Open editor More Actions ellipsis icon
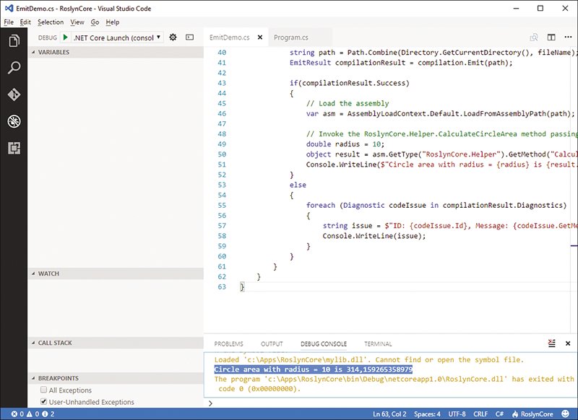The width and height of the screenshot is (578, 420). (x=568, y=37)
